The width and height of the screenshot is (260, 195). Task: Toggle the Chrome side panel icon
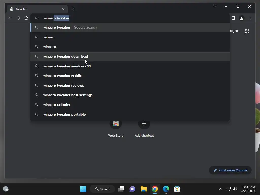pyautogui.click(x=234, y=18)
